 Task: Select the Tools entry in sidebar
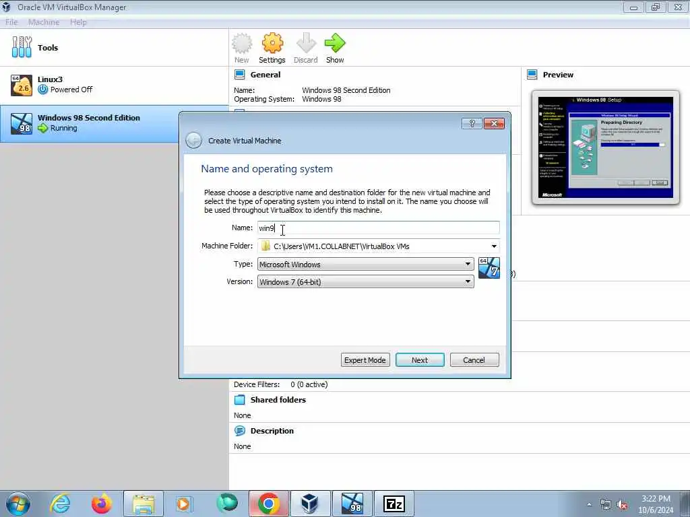(114, 48)
